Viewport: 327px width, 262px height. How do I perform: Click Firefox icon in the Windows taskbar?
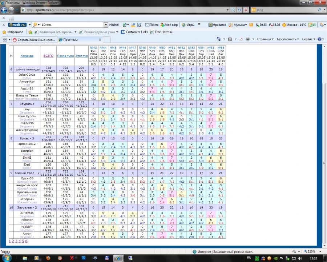coord(48,257)
